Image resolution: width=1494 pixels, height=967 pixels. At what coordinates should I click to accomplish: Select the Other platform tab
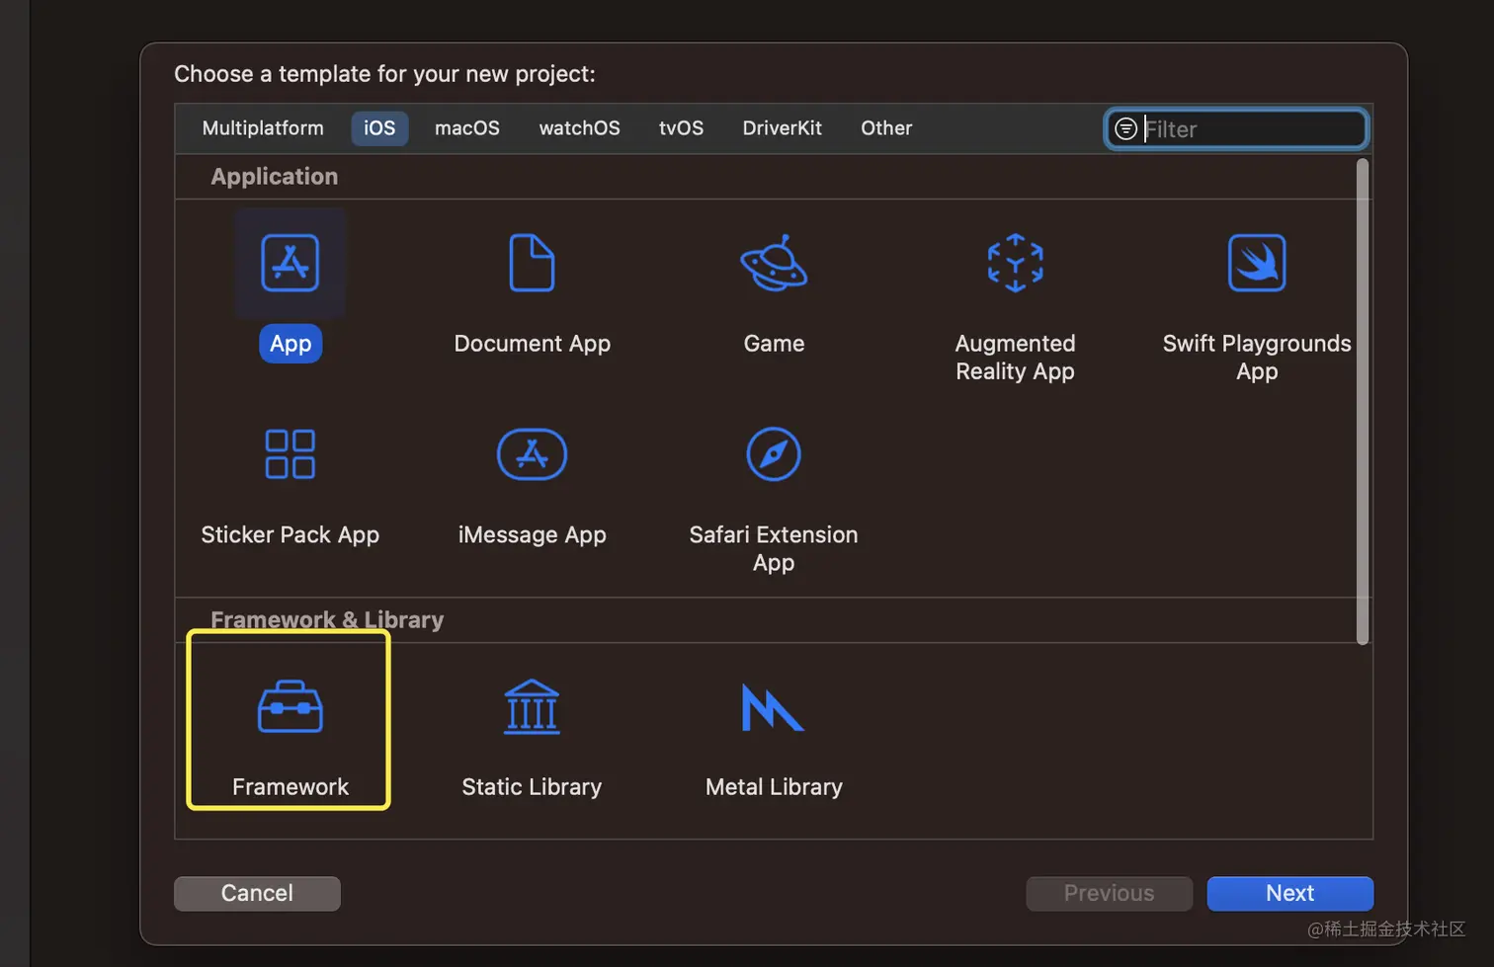[x=886, y=128]
